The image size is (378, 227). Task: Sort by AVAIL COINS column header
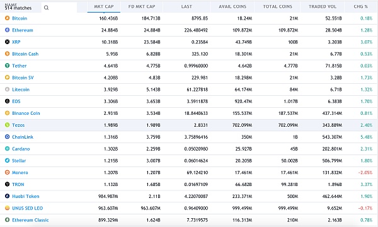point(232,7)
